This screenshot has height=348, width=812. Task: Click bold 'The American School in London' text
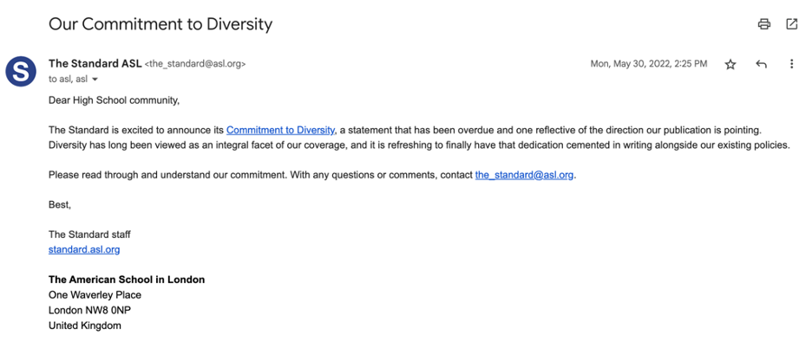pyautogui.click(x=127, y=280)
